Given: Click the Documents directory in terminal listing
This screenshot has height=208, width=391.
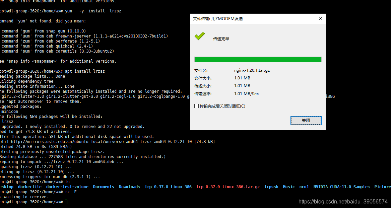Looking at the screenshot, I should [x=104, y=187].
